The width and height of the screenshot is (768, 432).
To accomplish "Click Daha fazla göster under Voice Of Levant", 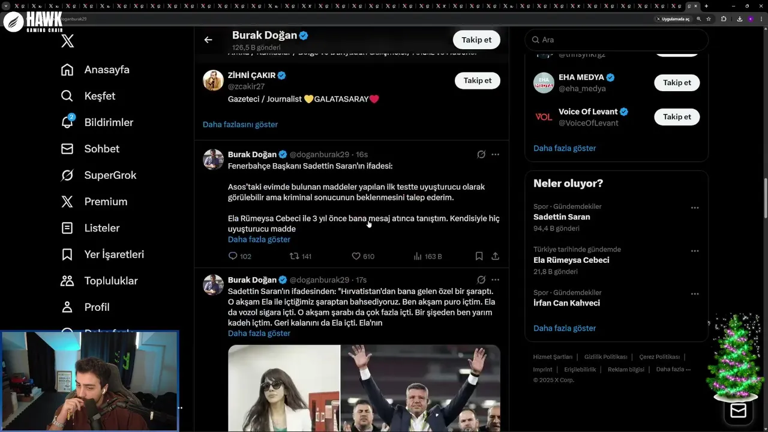I will pyautogui.click(x=565, y=148).
